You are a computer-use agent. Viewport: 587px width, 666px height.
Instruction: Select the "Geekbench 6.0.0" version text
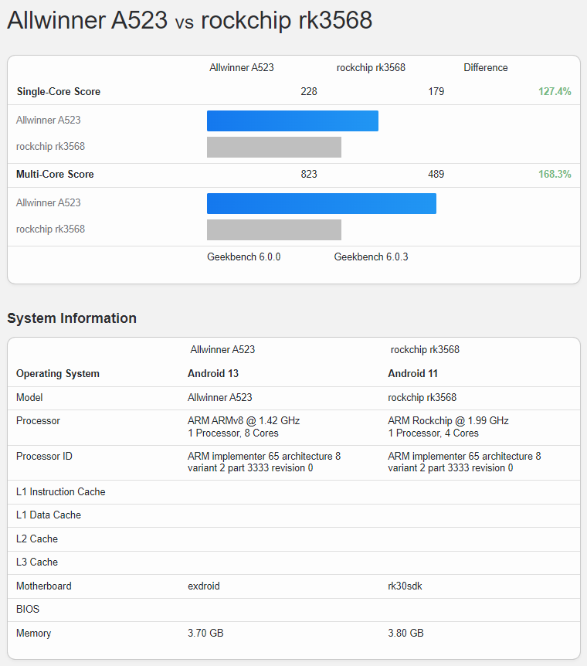[244, 257]
